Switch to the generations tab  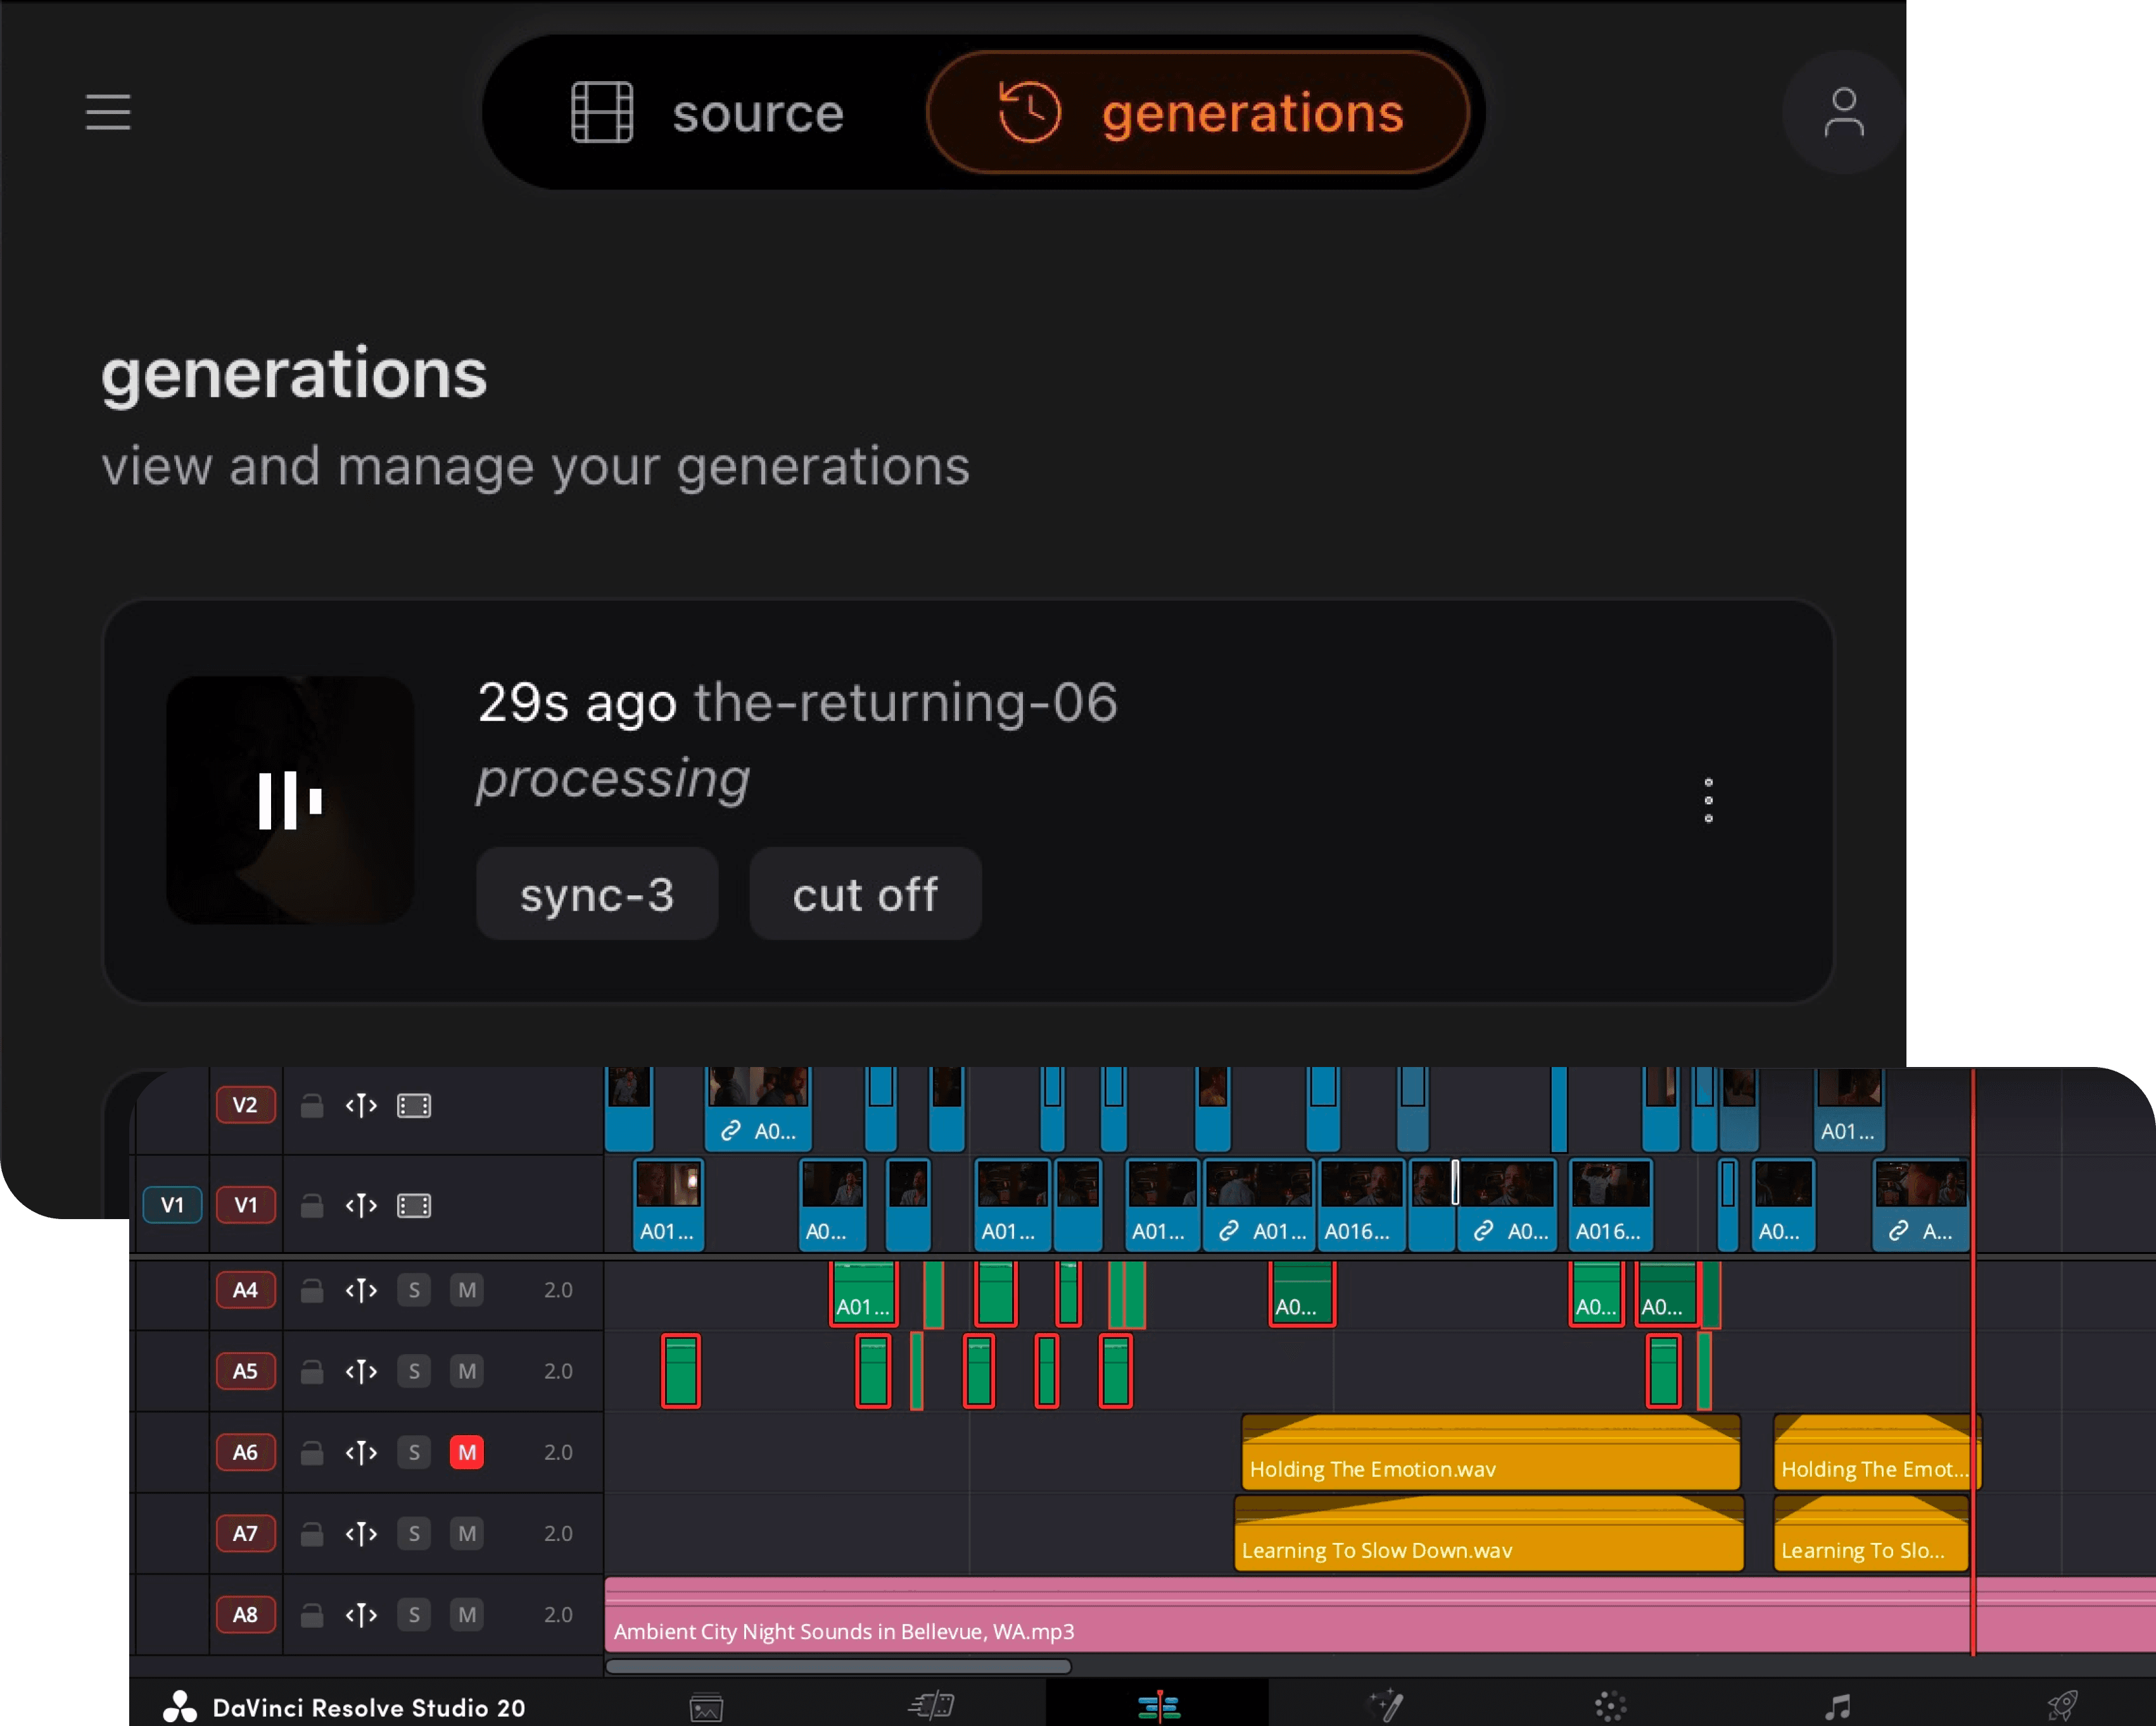click(1198, 112)
